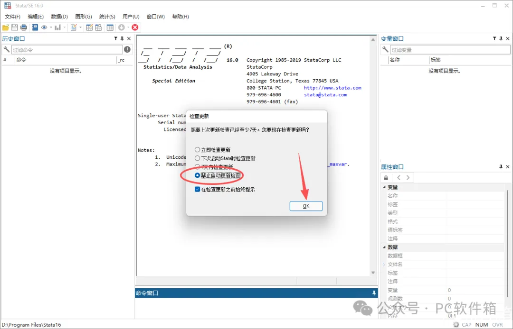Expand the 文件名 row in Properties
513x329 pixels.
[x=384, y=265]
